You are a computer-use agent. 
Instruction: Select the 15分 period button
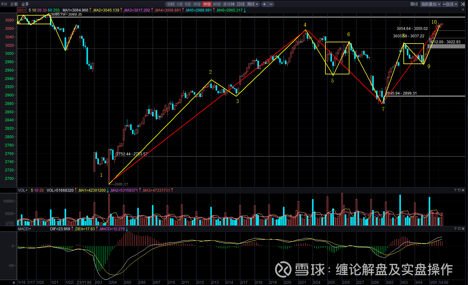click(x=197, y=4)
